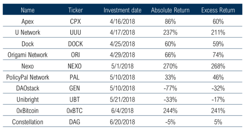
Task: Select the DAOstack name cell
Action: (x=28, y=88)
